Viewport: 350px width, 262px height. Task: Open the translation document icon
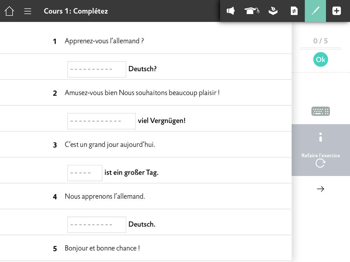tap(294, 11)
